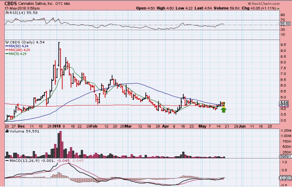Image resolution: width=292 pixels, height=187 pixels.
Task: Click the Mar label on date axis
Action: (128, 126)
